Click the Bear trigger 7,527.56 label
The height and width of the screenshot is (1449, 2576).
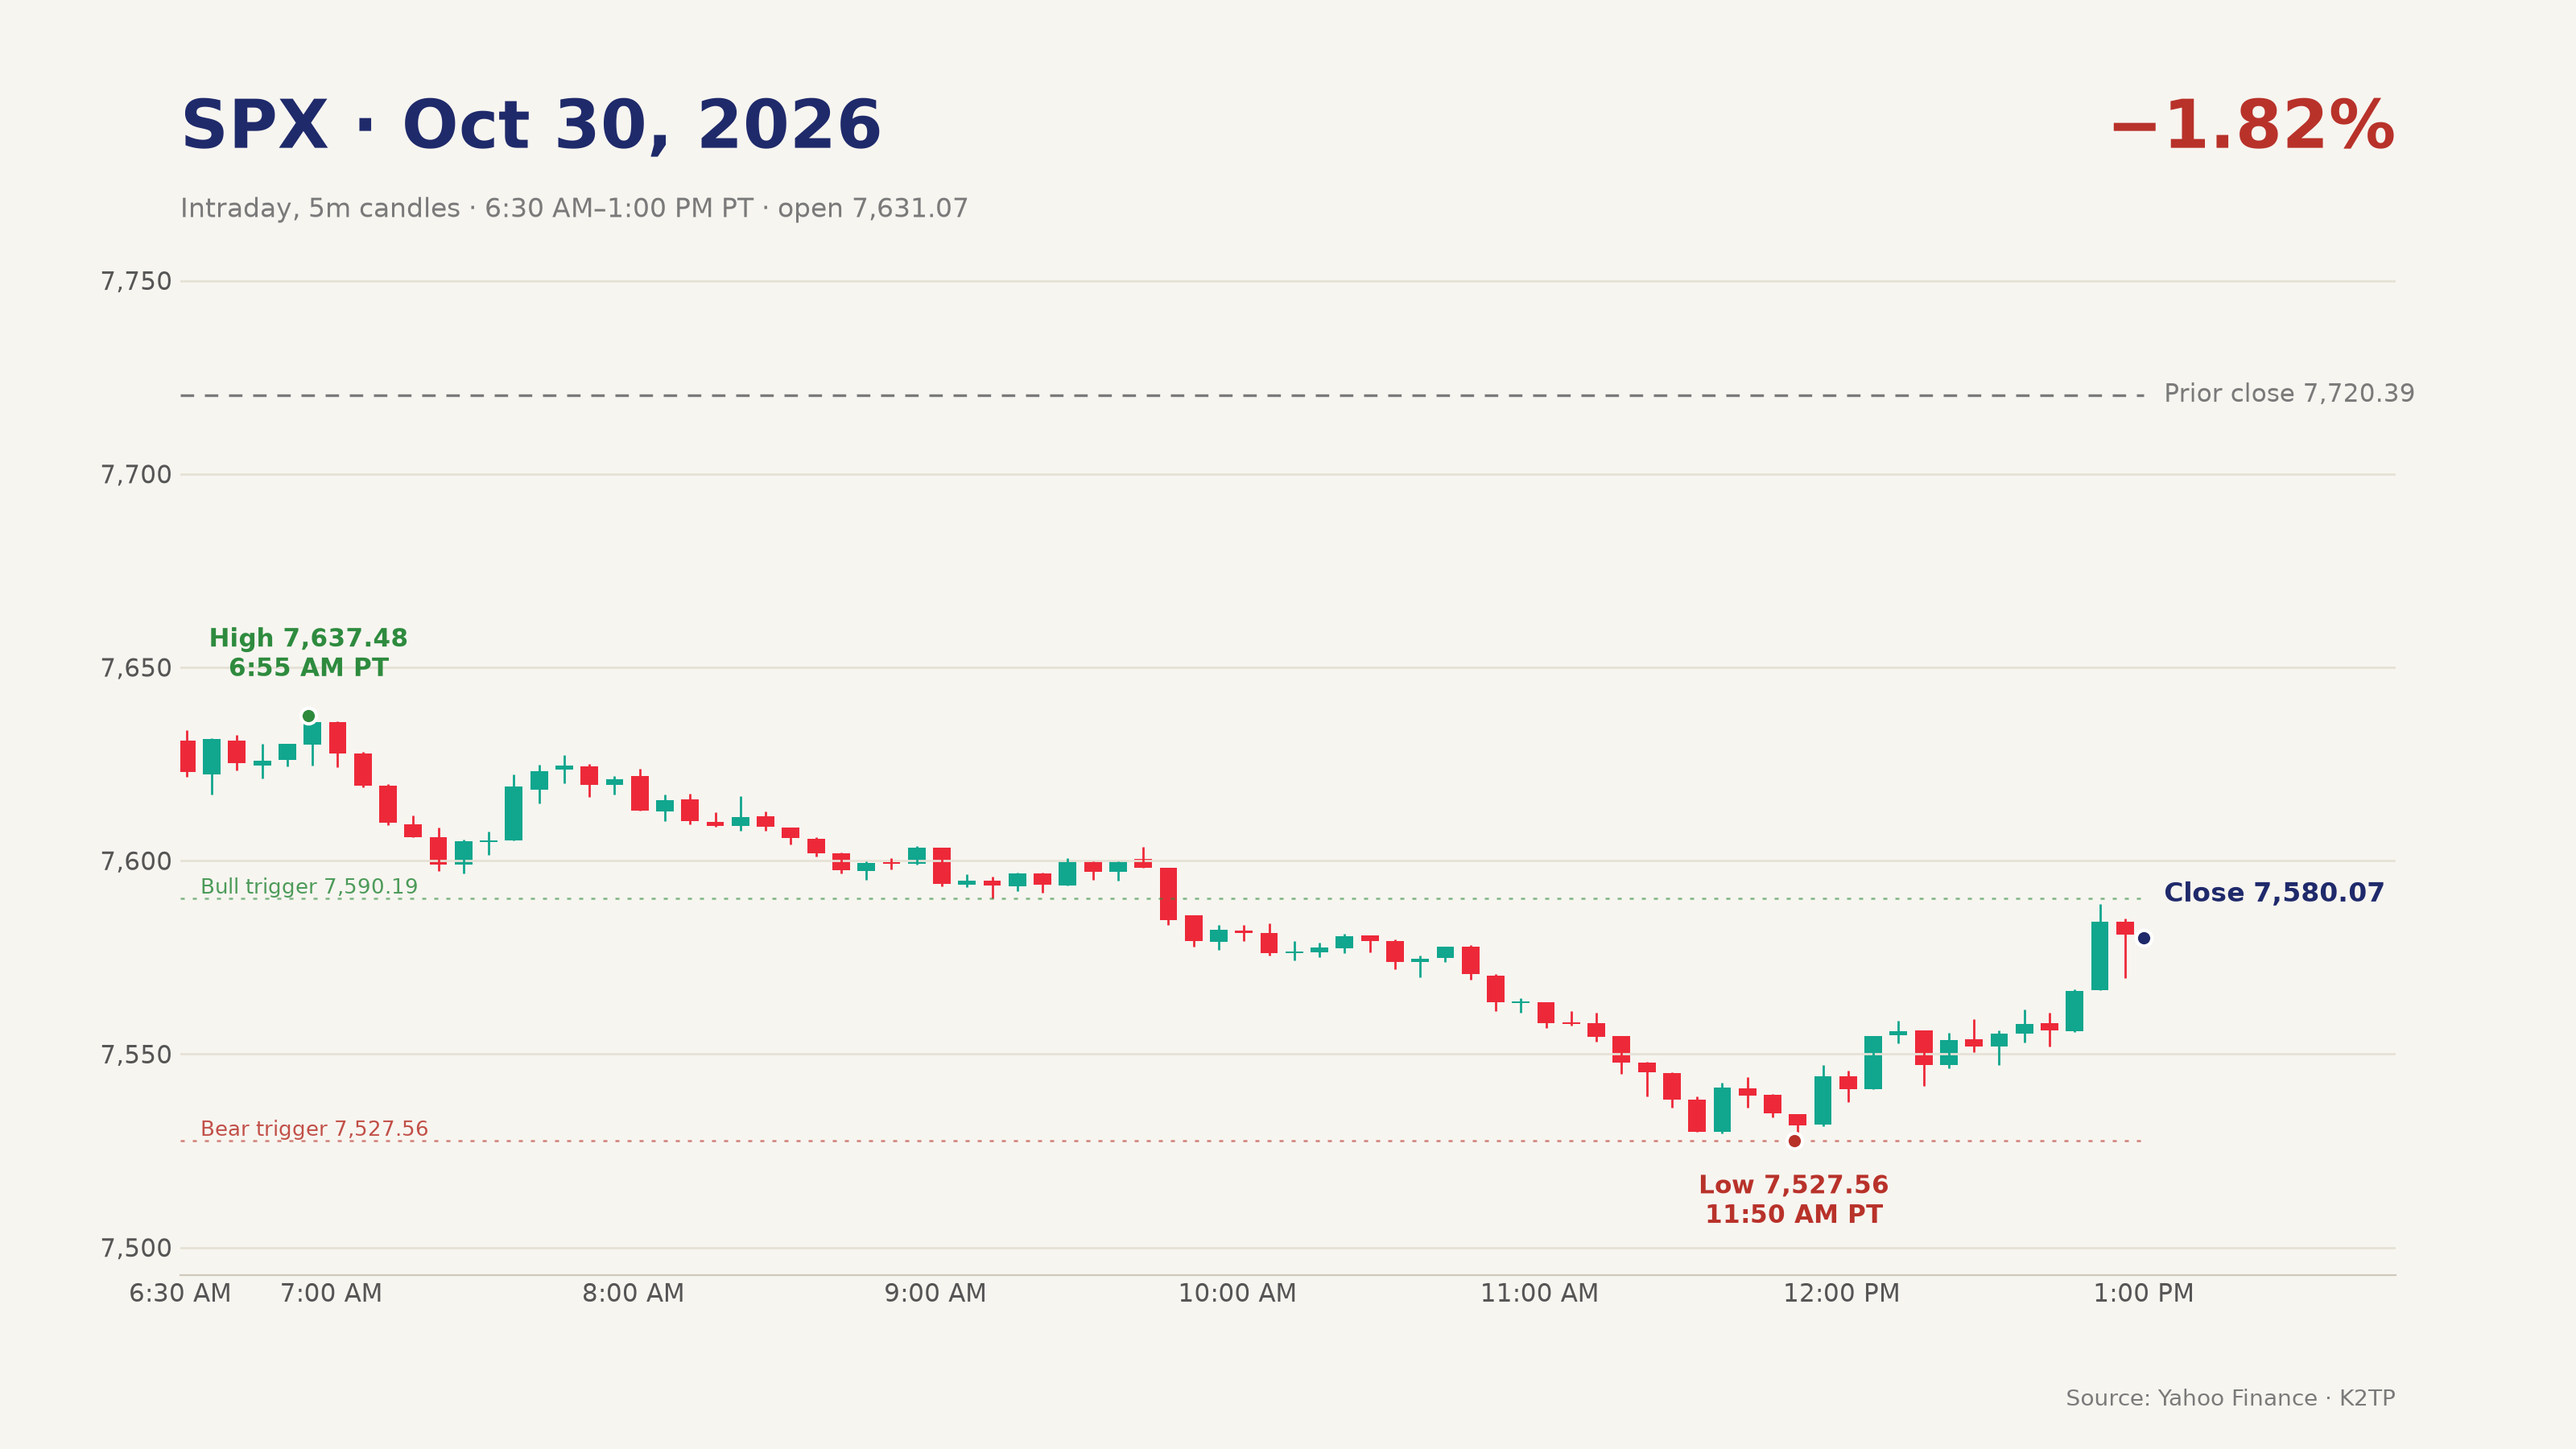tap(314, 1129)
